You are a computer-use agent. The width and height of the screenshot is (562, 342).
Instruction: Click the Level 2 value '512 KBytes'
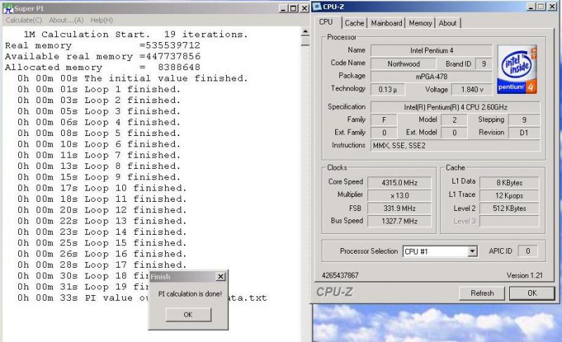(509, 209)
